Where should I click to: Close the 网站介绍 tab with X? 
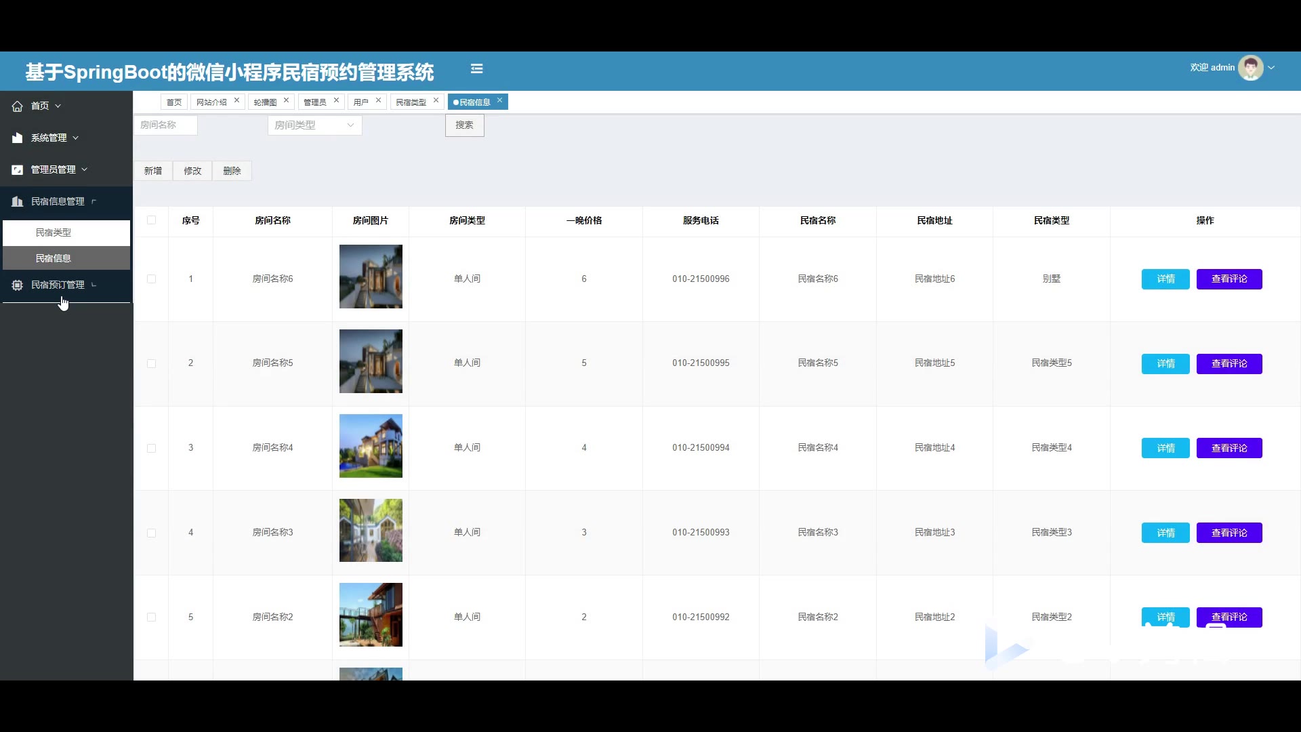tap(236, 100)
